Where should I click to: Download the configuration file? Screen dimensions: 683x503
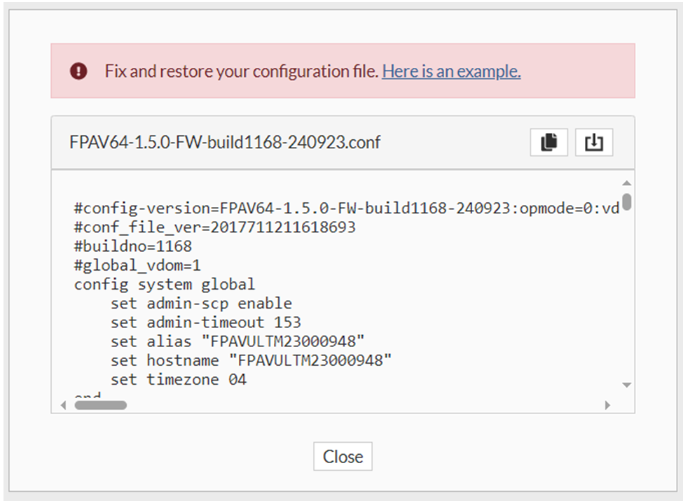point(594,142)
